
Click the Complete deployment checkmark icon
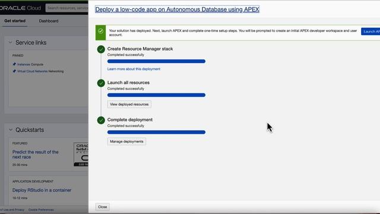[101, 120]
